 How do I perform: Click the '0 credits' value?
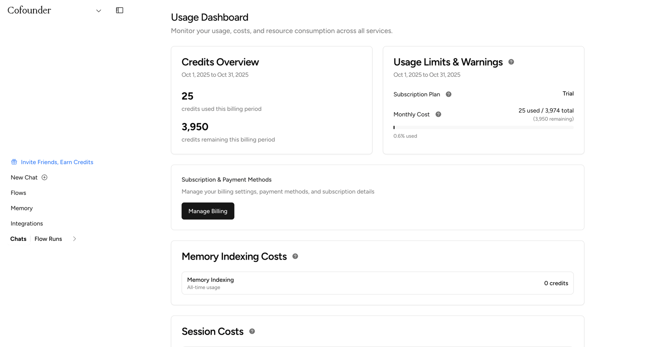pyautogui.click(x=556, y=283)
